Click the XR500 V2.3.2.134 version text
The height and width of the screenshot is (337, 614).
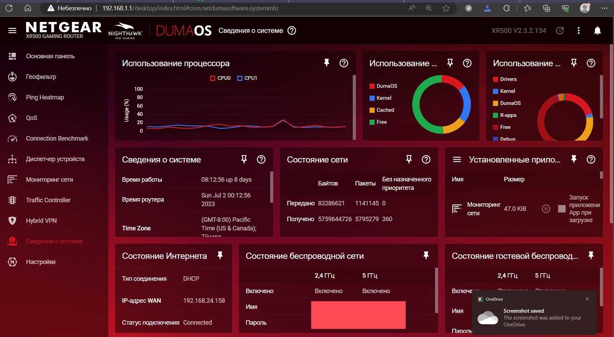tap(519, 31)
